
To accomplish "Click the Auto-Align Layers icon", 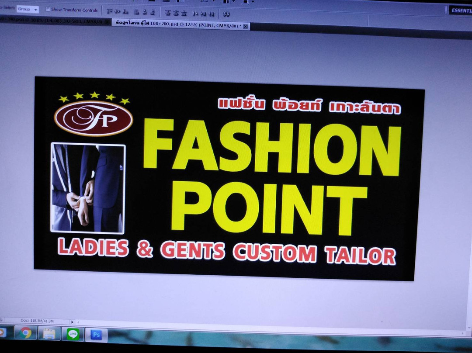I will pos(226,13).
